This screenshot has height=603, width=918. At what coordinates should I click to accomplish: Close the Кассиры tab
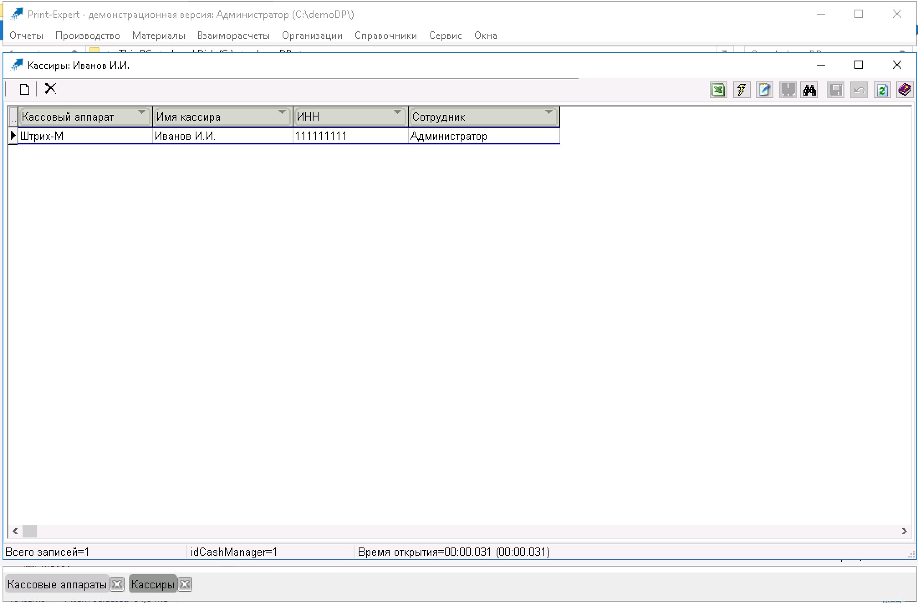click(185, 584)
